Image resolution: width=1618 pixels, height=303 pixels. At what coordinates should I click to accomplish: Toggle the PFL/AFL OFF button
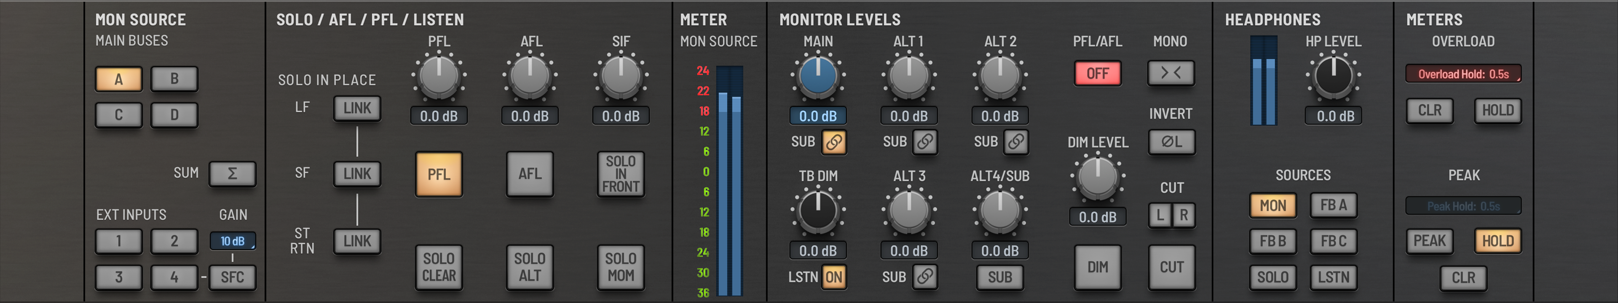(1098, 73)
